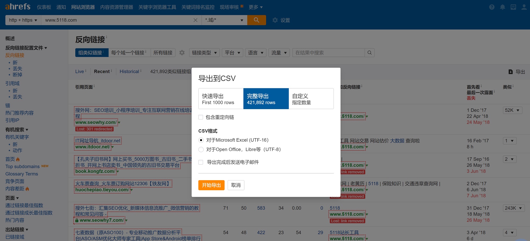Viewport: 530px width, 241px height.
Task: Expand the 243K similar links dropdown
Action: (514, 208)
